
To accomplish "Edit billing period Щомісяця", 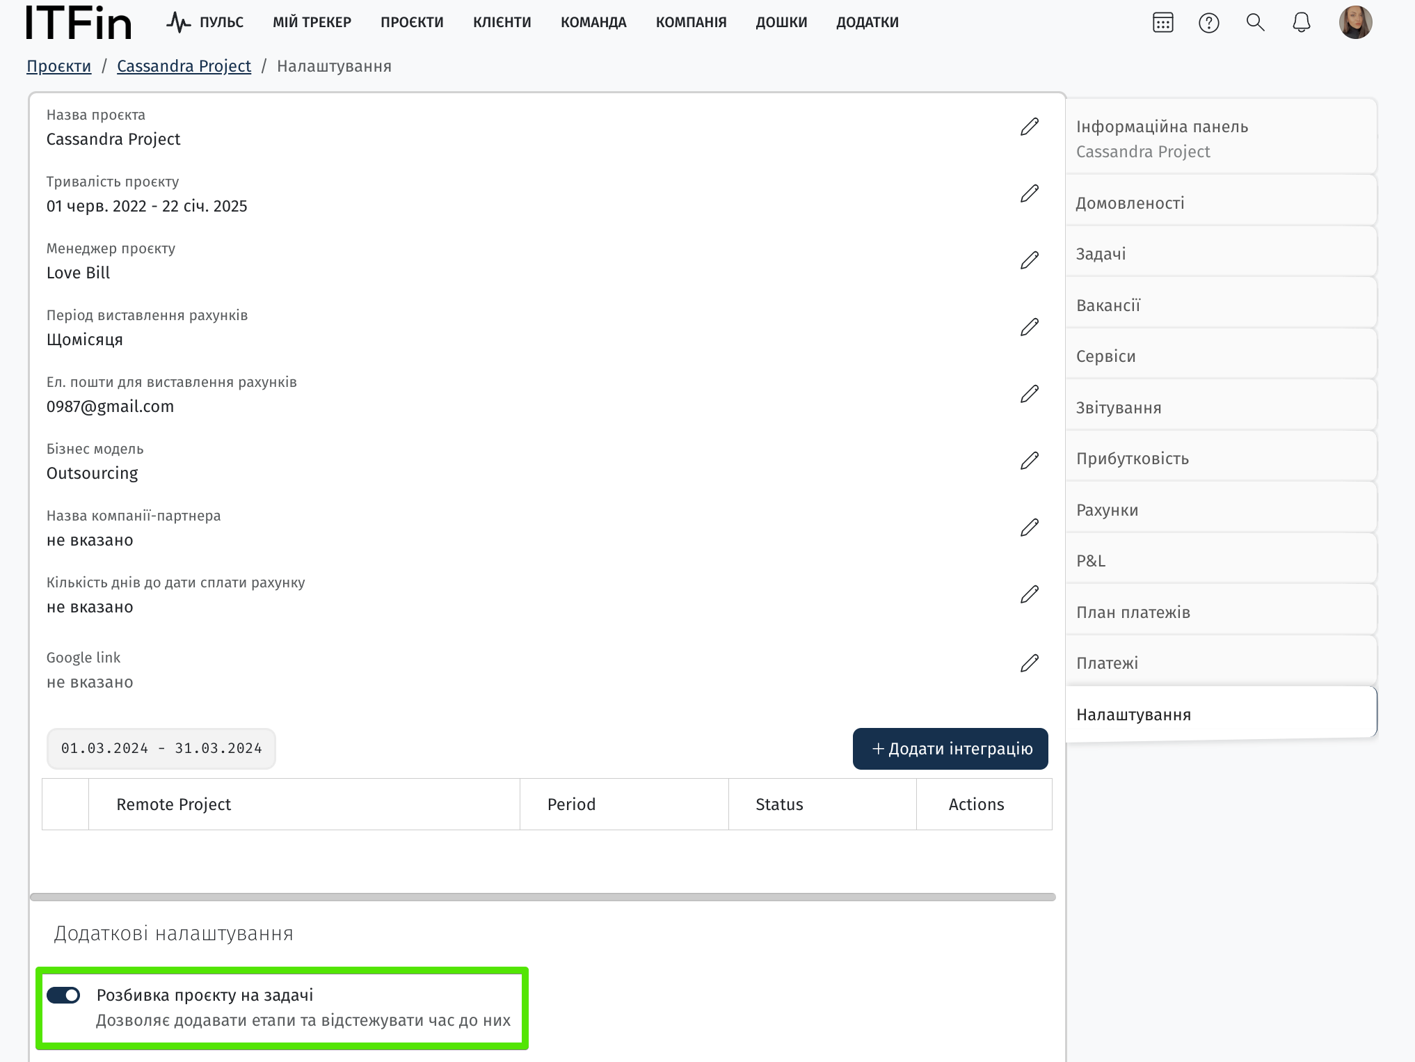I will 1030,327.
